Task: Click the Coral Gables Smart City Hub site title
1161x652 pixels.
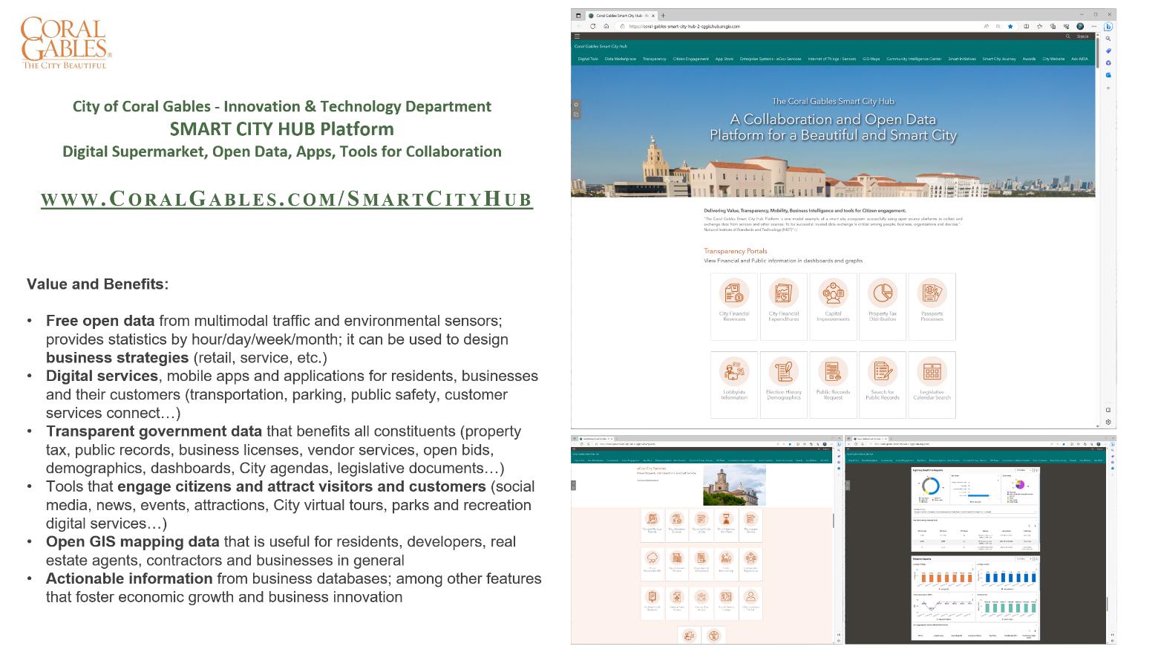Action: pyautogui.click(x=601, y=46)
